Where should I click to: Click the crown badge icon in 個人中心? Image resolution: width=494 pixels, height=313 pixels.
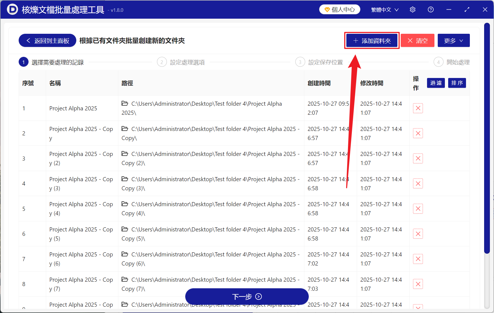[x=327, y=9]
